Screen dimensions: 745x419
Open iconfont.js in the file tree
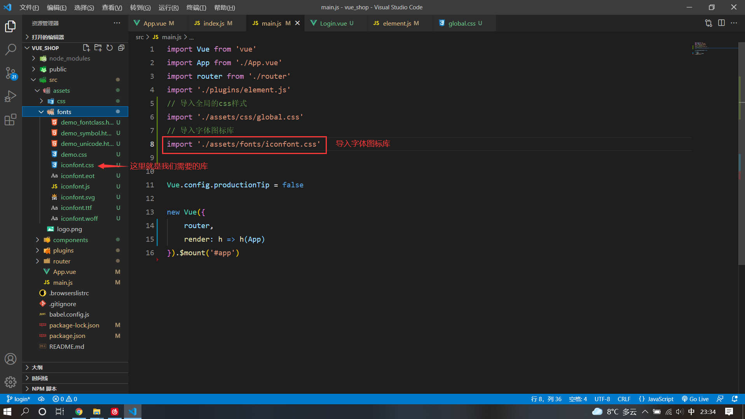(x=75, y=186)
